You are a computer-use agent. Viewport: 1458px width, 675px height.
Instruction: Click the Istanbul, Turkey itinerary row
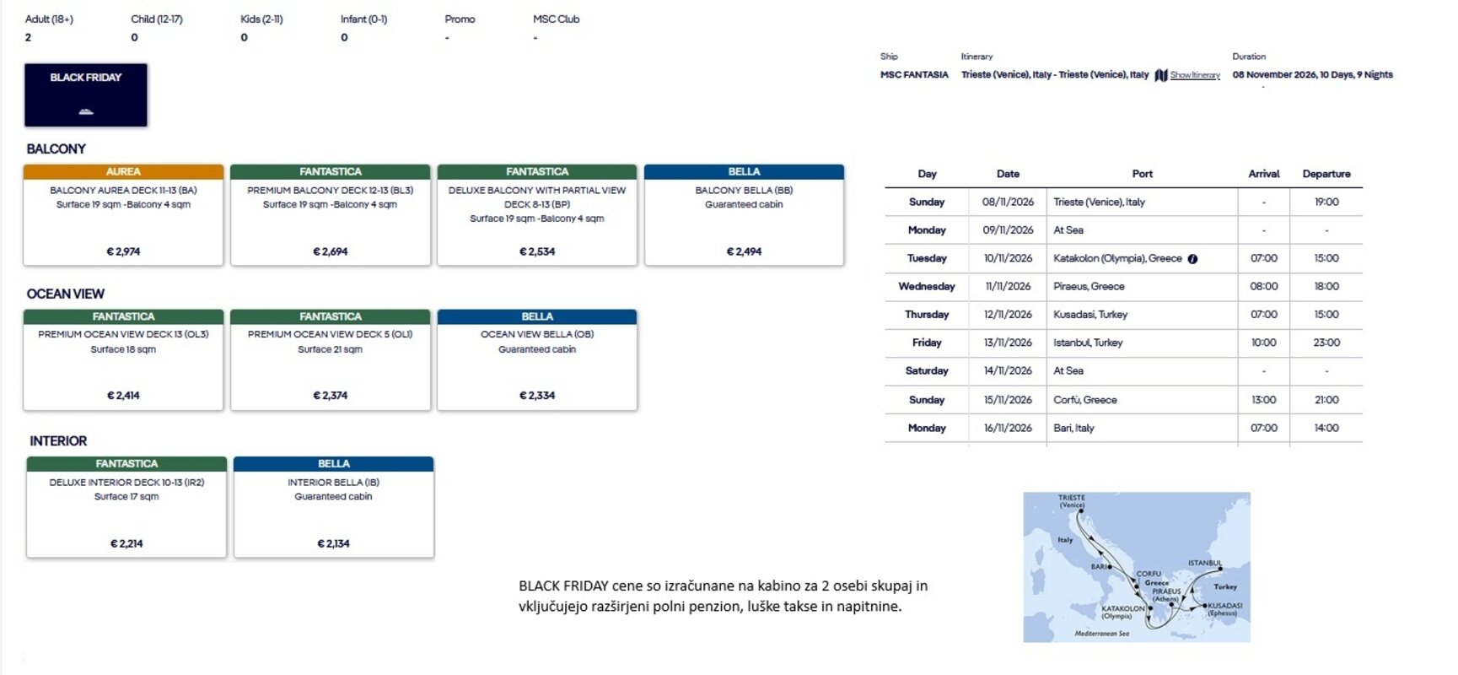point(1123,343)
